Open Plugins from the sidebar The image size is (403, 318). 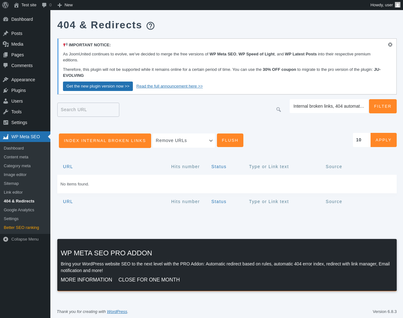coord(19,90)
